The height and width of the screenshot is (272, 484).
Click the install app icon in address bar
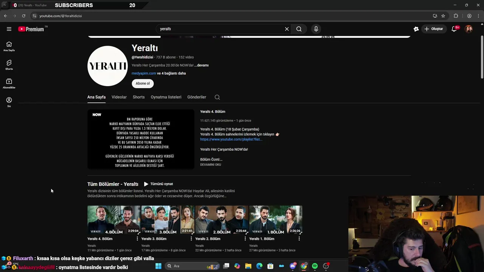[x=435, y=16]
